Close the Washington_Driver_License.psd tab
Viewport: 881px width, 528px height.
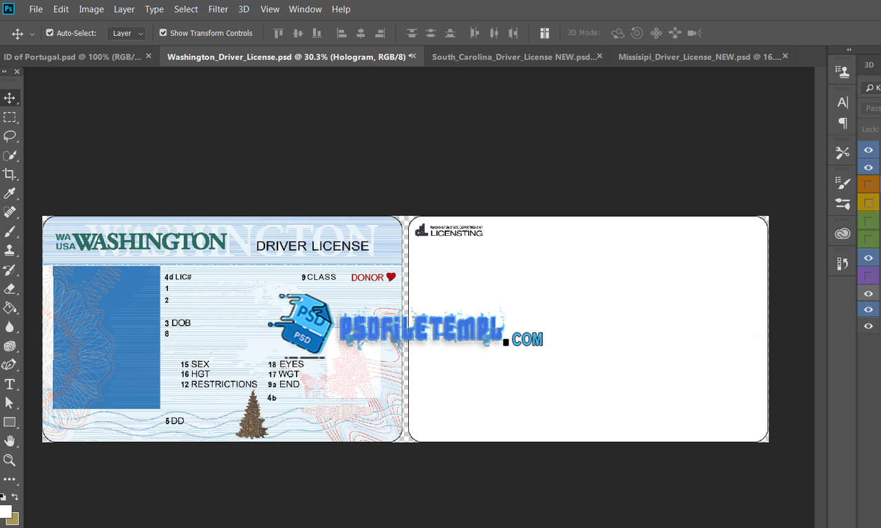point(412,56)
